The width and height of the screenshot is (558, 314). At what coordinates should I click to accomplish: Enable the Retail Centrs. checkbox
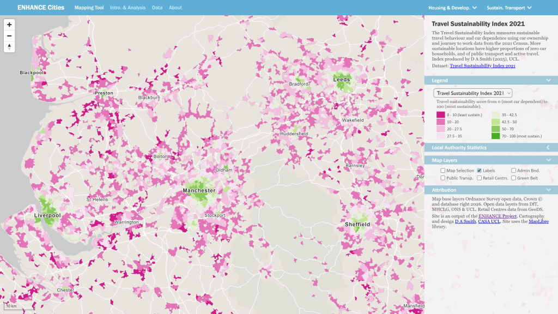coord(480,178)
